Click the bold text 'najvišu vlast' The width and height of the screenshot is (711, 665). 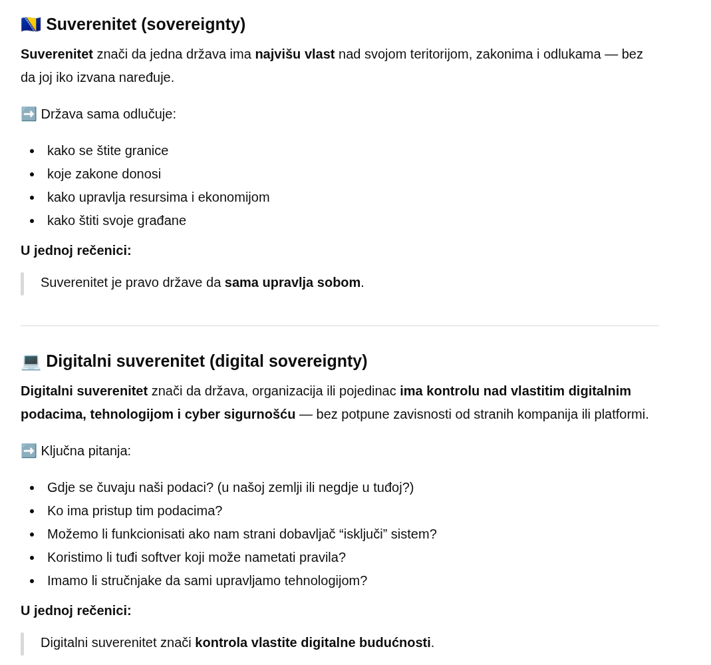click(x=295, y=54)
